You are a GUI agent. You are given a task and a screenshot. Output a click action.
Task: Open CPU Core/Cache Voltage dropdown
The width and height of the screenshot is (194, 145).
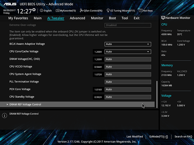[128, 52]
